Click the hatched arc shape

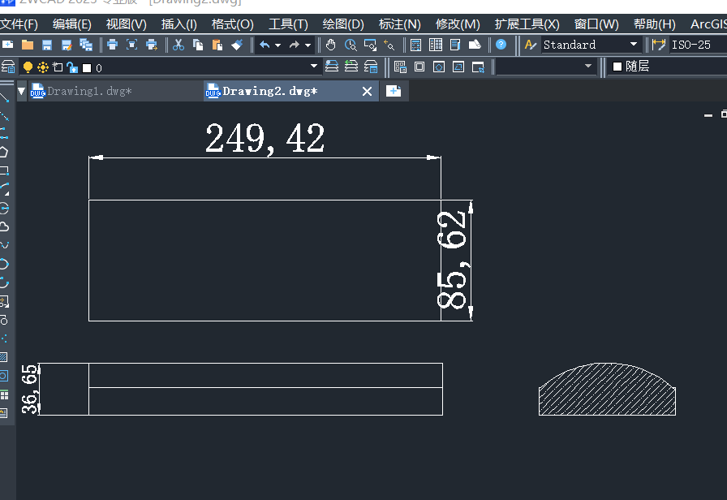click(x=607, y=389)
